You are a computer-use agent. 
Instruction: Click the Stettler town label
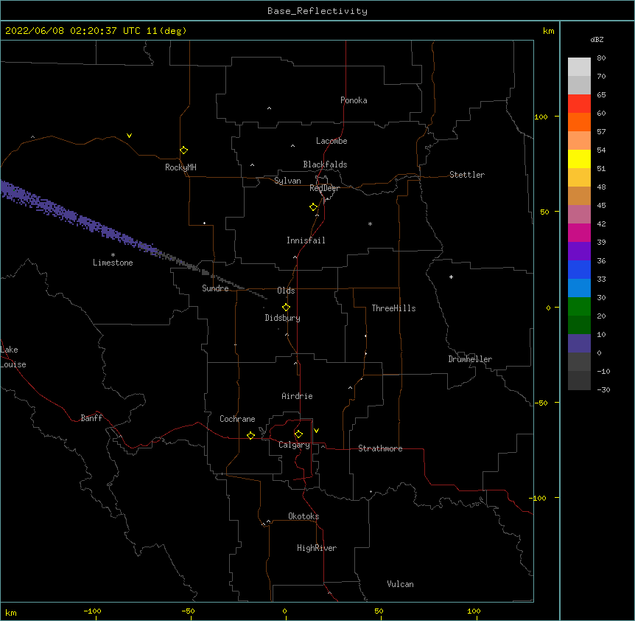pos(466,175)
